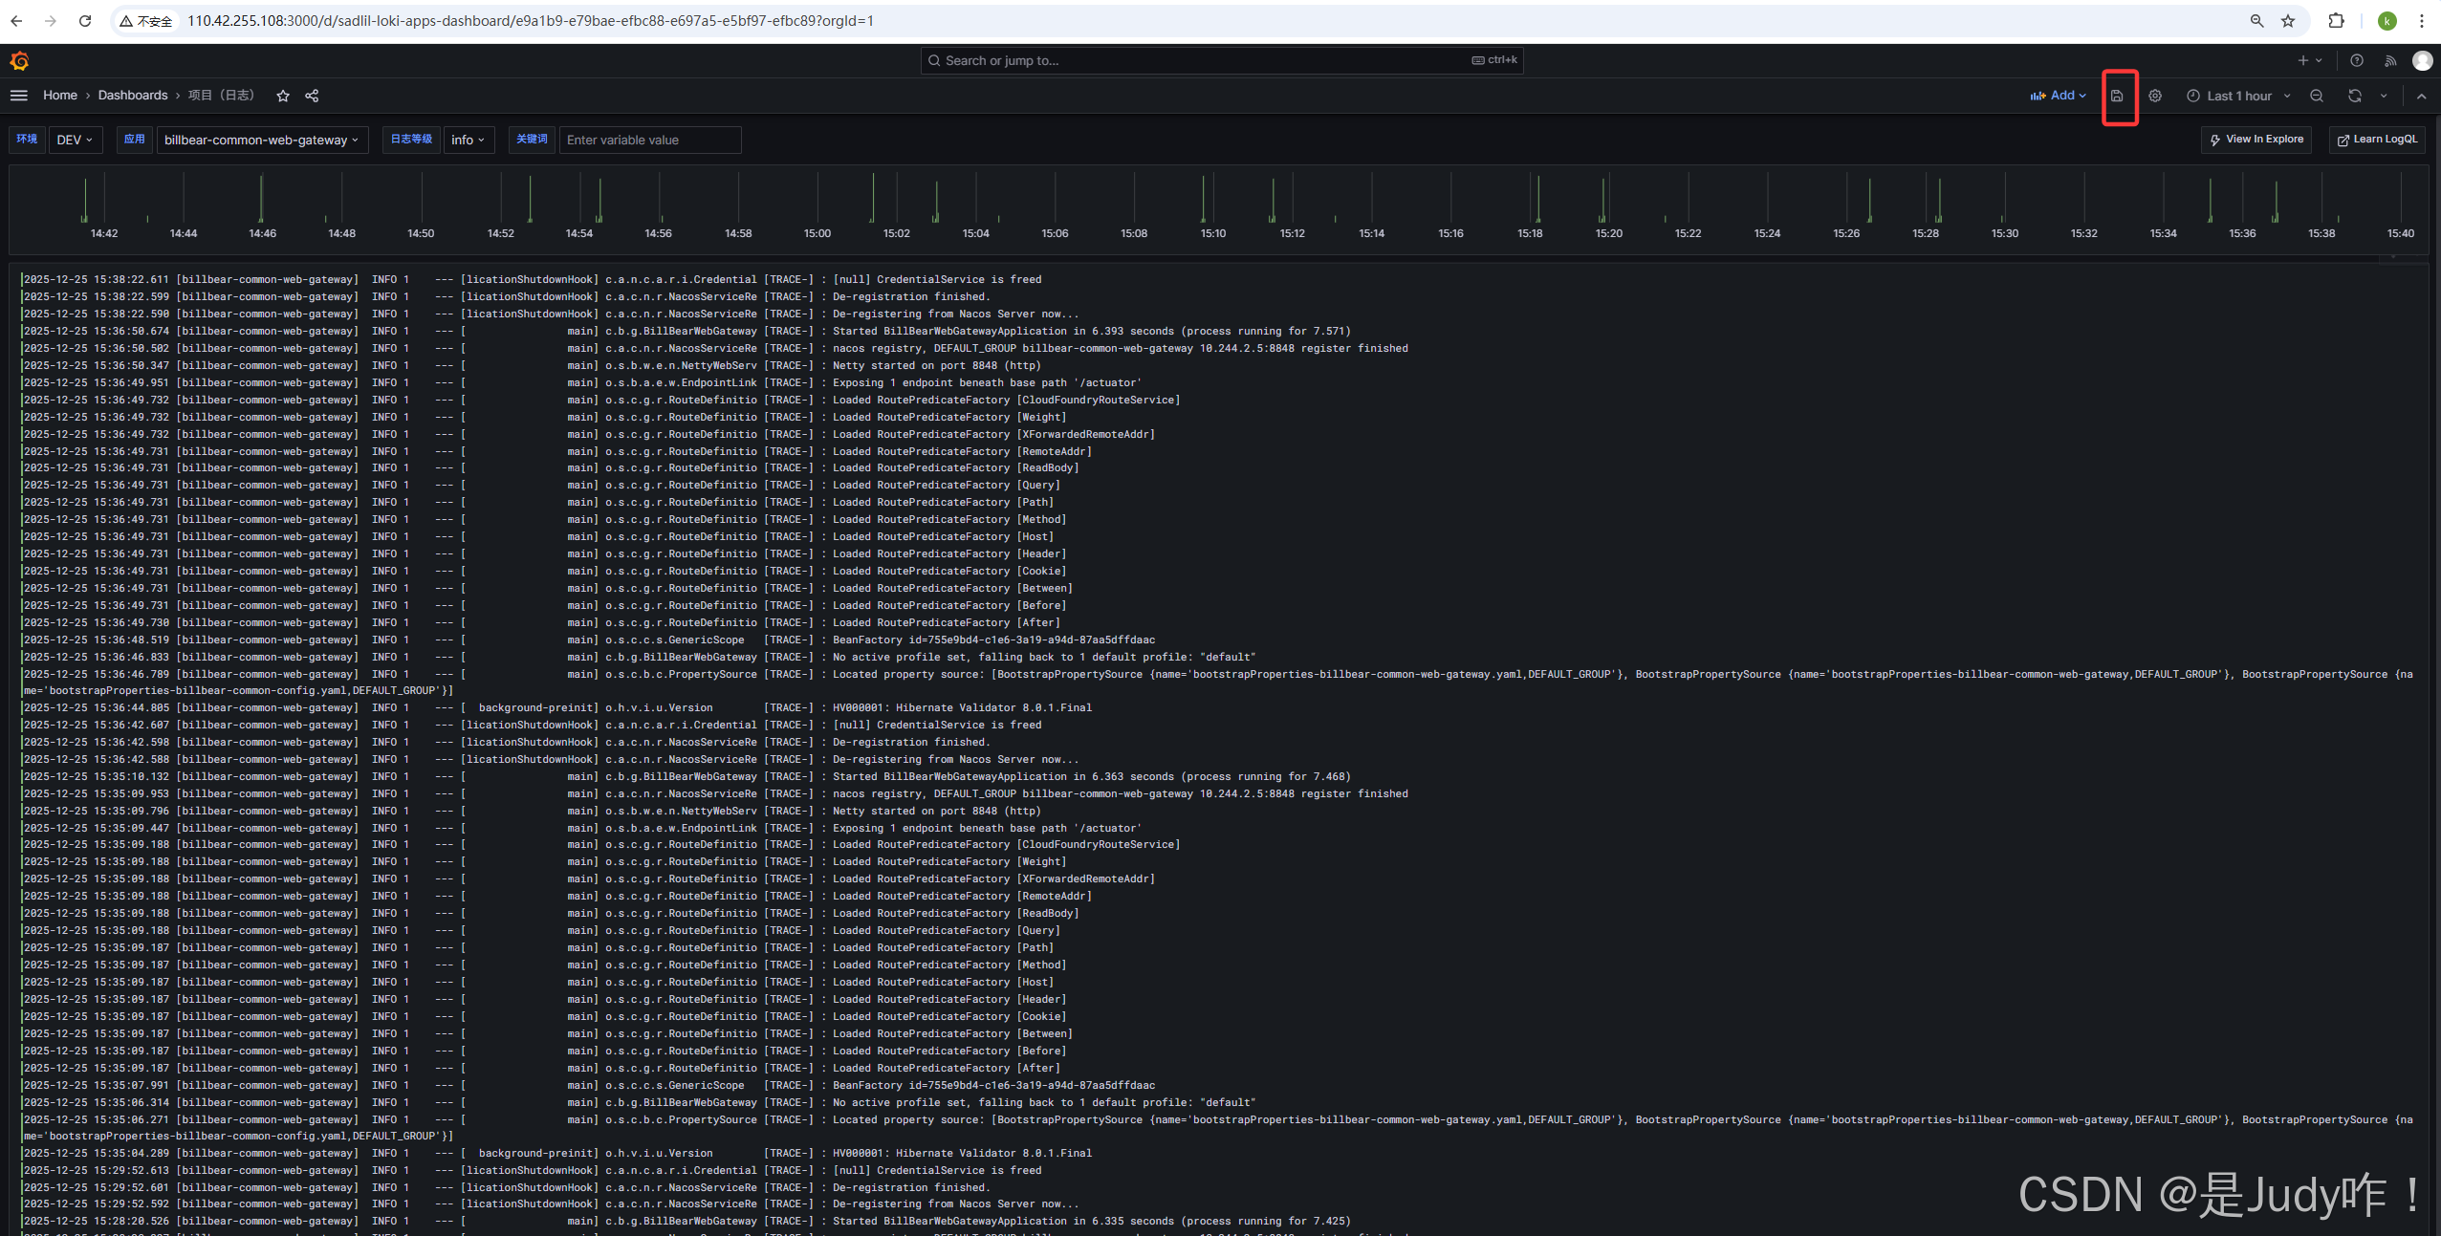Star the dashboard as favorite
Screen dimensions: 2441x1236
point(283,96)
